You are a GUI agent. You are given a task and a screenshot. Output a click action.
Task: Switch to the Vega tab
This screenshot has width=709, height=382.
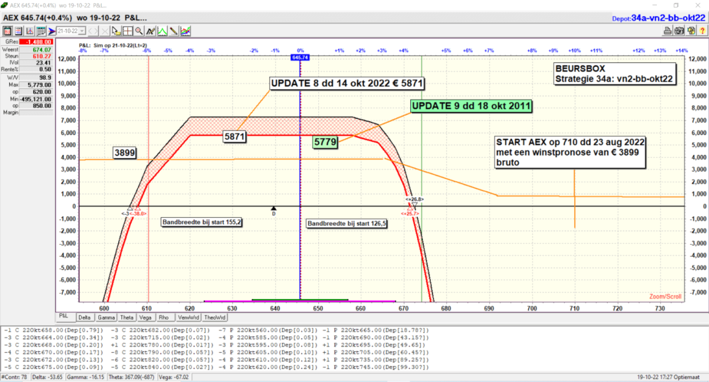pos(145,317)
